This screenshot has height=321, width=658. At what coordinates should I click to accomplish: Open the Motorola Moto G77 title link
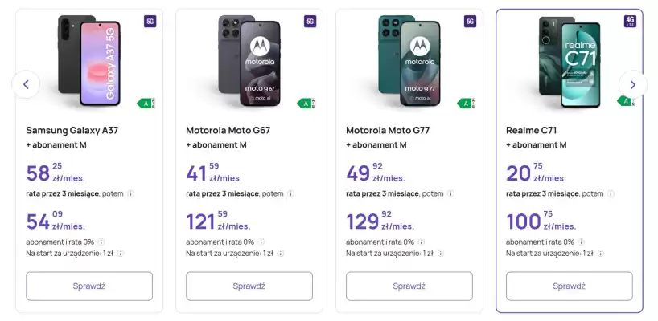coord(389,130)
